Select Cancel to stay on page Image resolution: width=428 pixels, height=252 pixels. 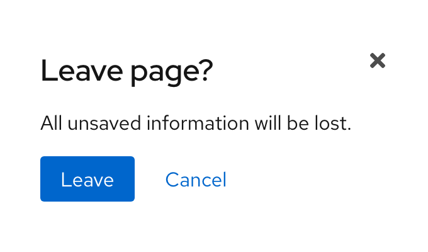click(196, 180)
